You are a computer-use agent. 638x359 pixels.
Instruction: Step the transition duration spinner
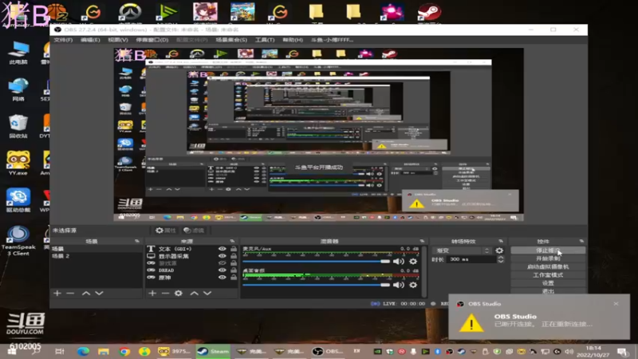click(x=501, y=259)
